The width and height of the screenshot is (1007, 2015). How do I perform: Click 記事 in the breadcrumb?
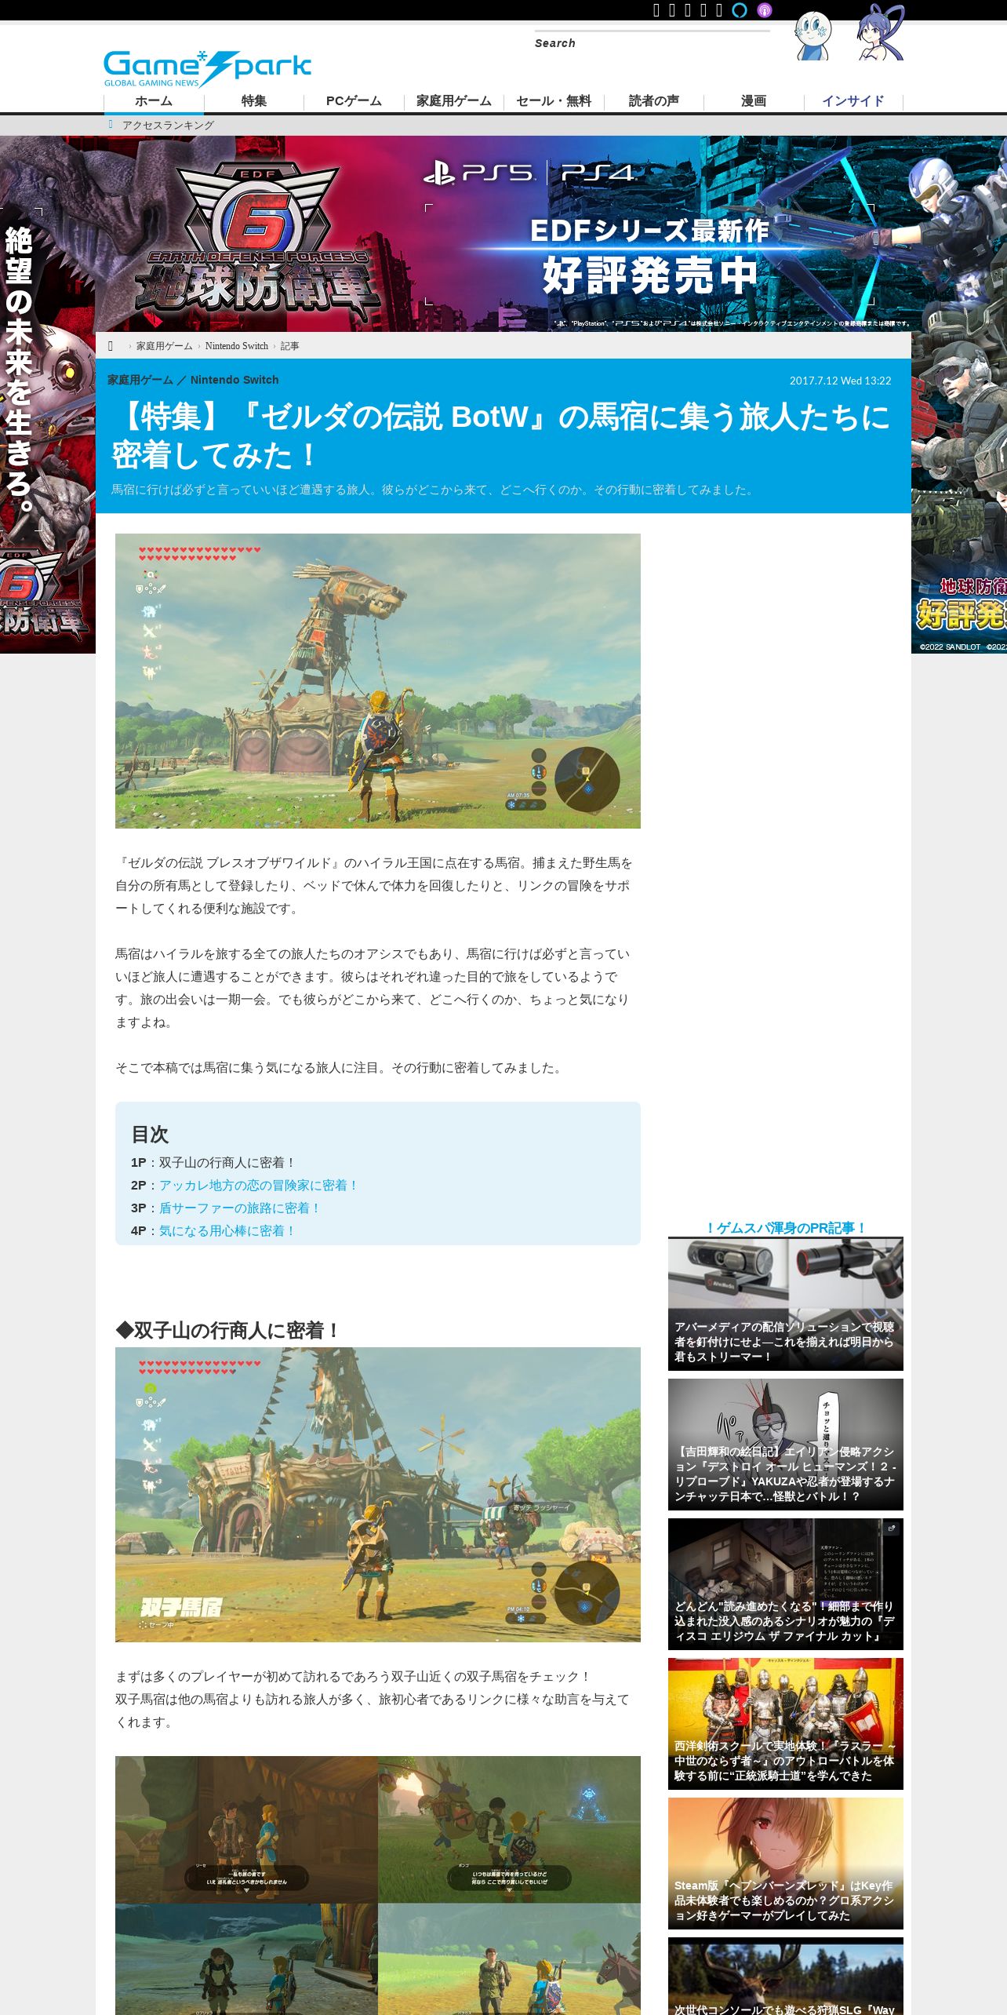[289, 346]
